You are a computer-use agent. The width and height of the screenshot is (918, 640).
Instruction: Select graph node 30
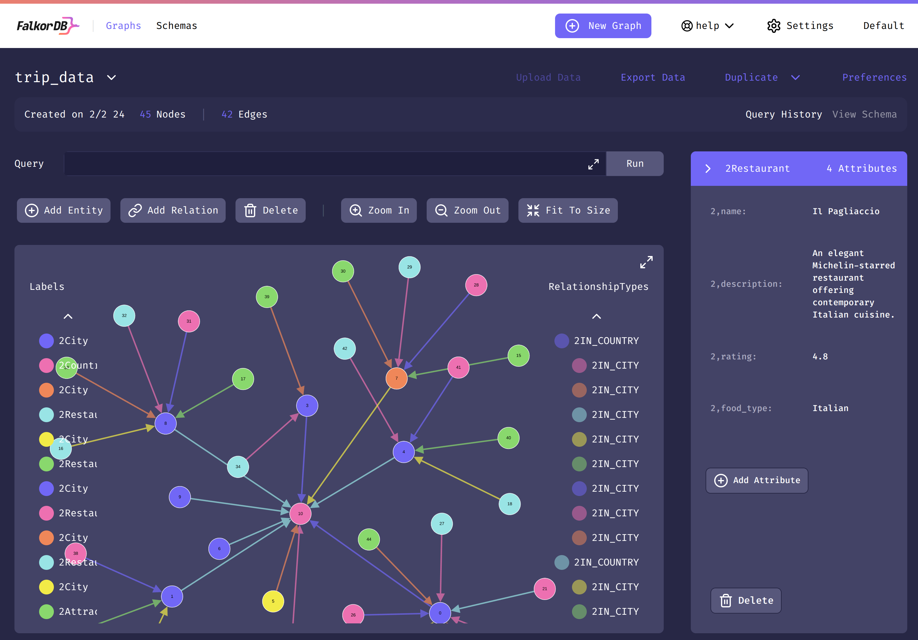[x=343, y=271]
